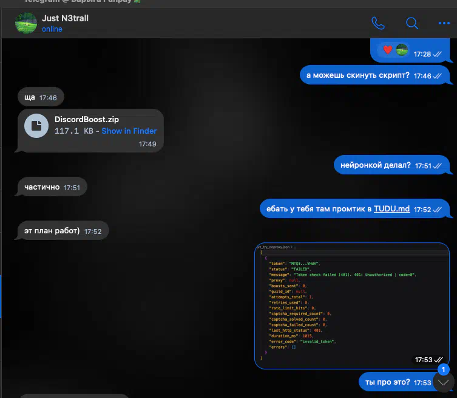Click the "online" status text in header
Screen dimensions: 457x398
52,29
